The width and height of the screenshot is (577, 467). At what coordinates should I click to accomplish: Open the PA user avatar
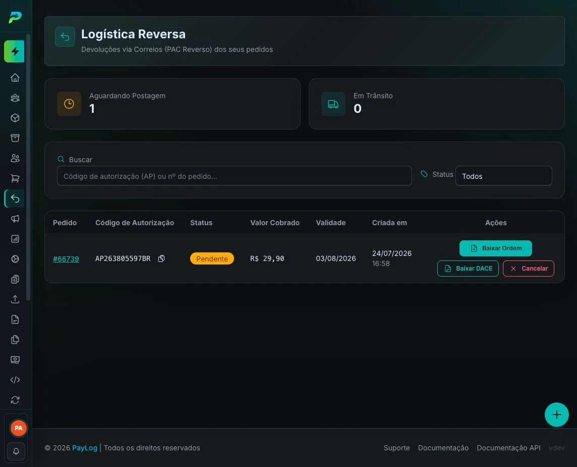(18, 428)
